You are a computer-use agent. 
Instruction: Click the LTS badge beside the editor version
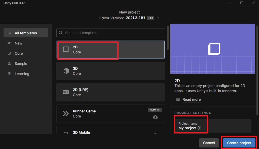tap(151, 18)
